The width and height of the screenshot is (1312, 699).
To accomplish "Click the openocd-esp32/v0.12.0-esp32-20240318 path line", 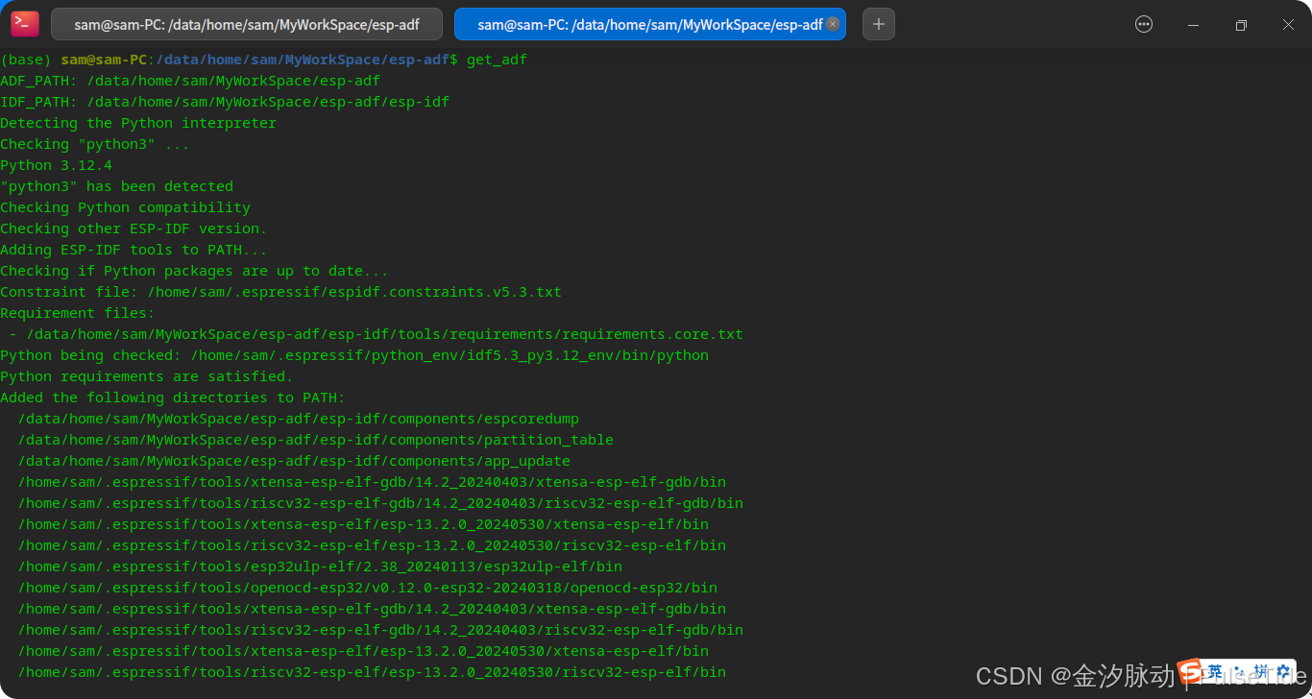I will point(367,588).
